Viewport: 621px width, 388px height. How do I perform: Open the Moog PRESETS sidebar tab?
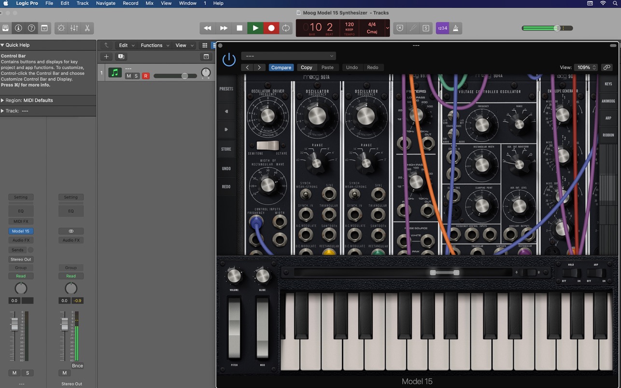[x=226, y=89]
